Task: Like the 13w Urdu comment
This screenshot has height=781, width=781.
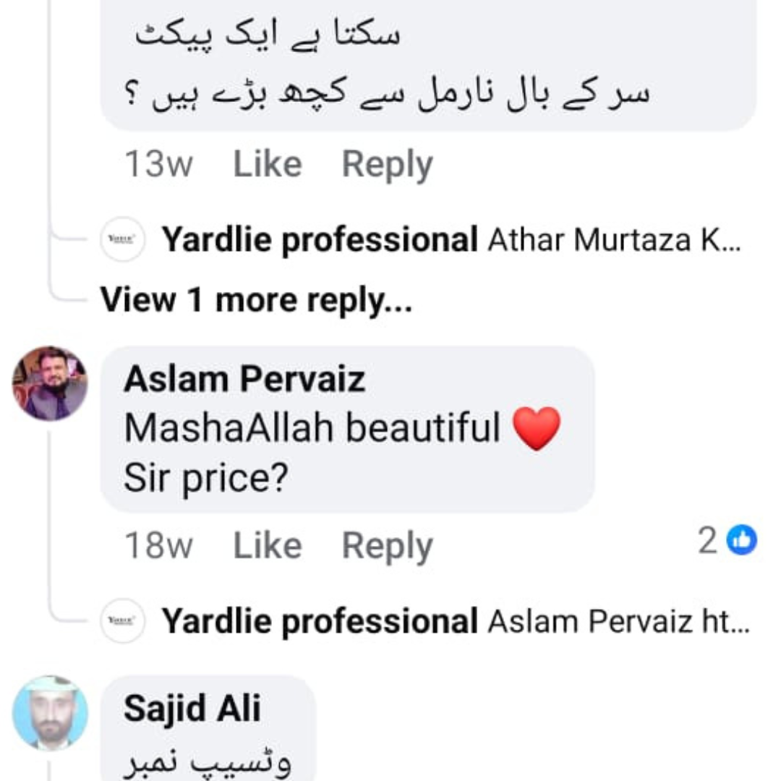Action: pos(267,164)
